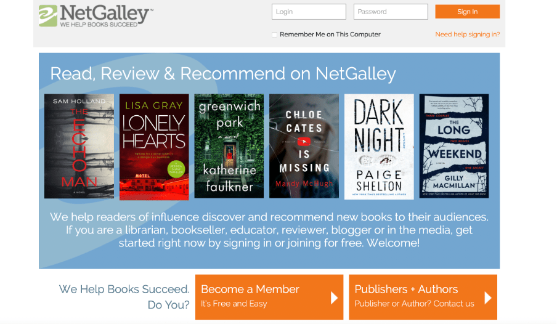This screenshot has width=557, height=324.
Task: Click arrow icon on Publishers + Authors
Action: click(x=488, y=298)
